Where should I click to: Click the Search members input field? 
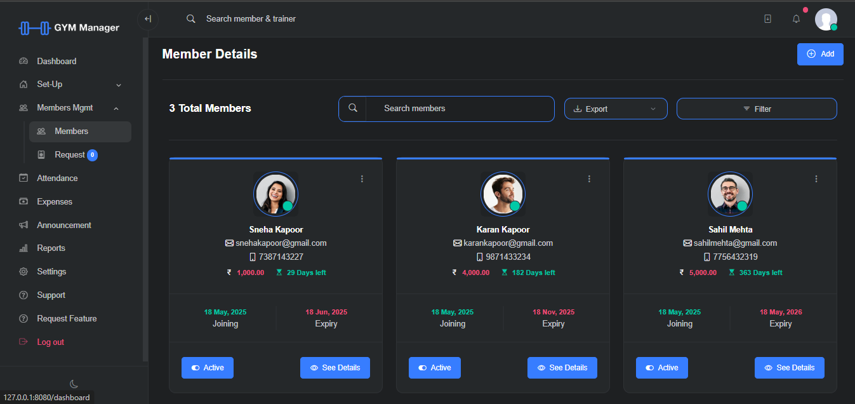point(460,109)
